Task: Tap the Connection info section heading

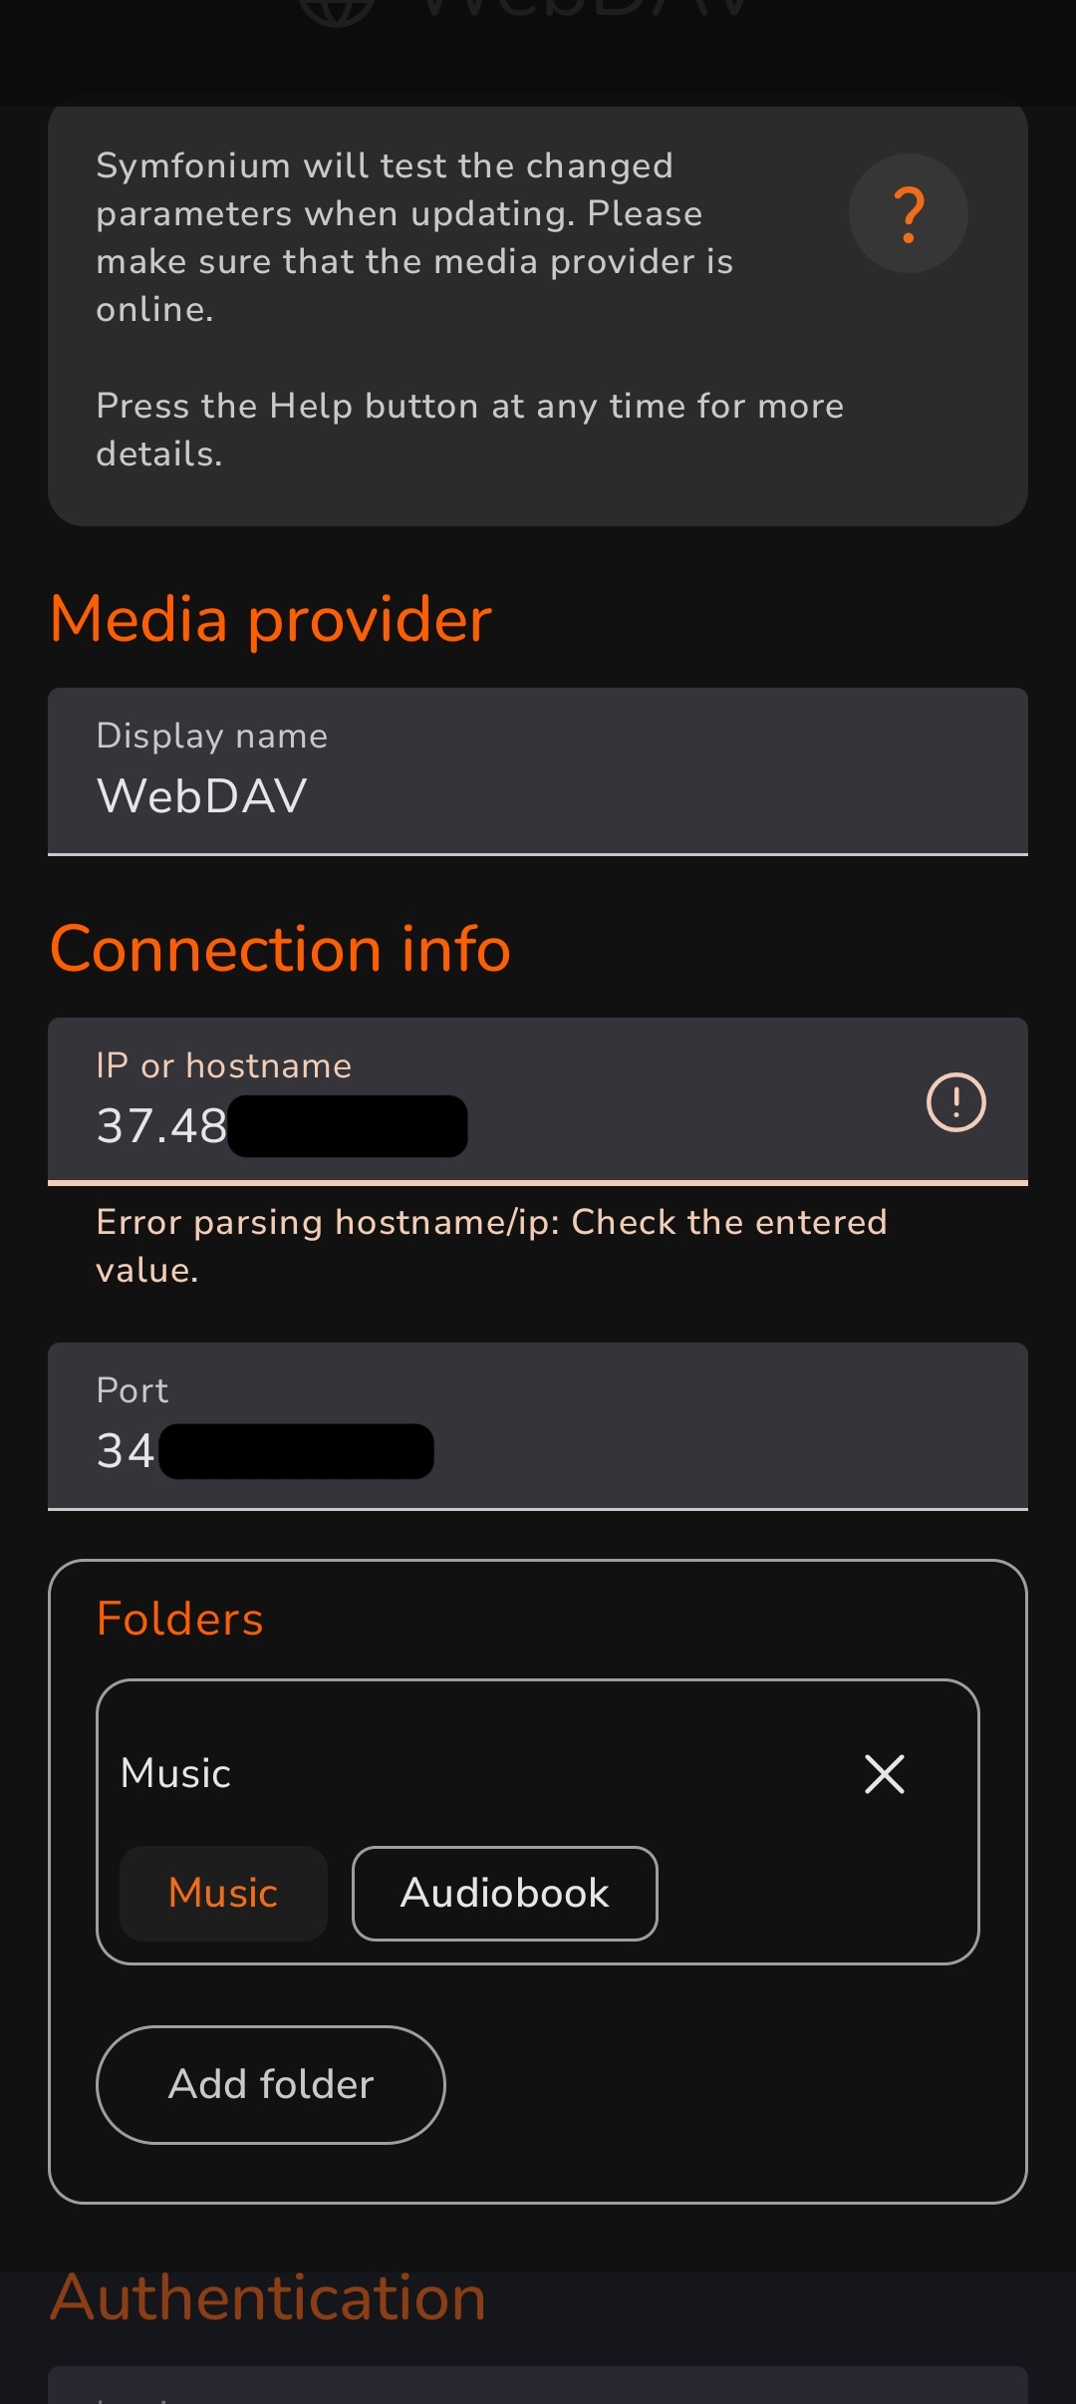Action: (280, 949)
